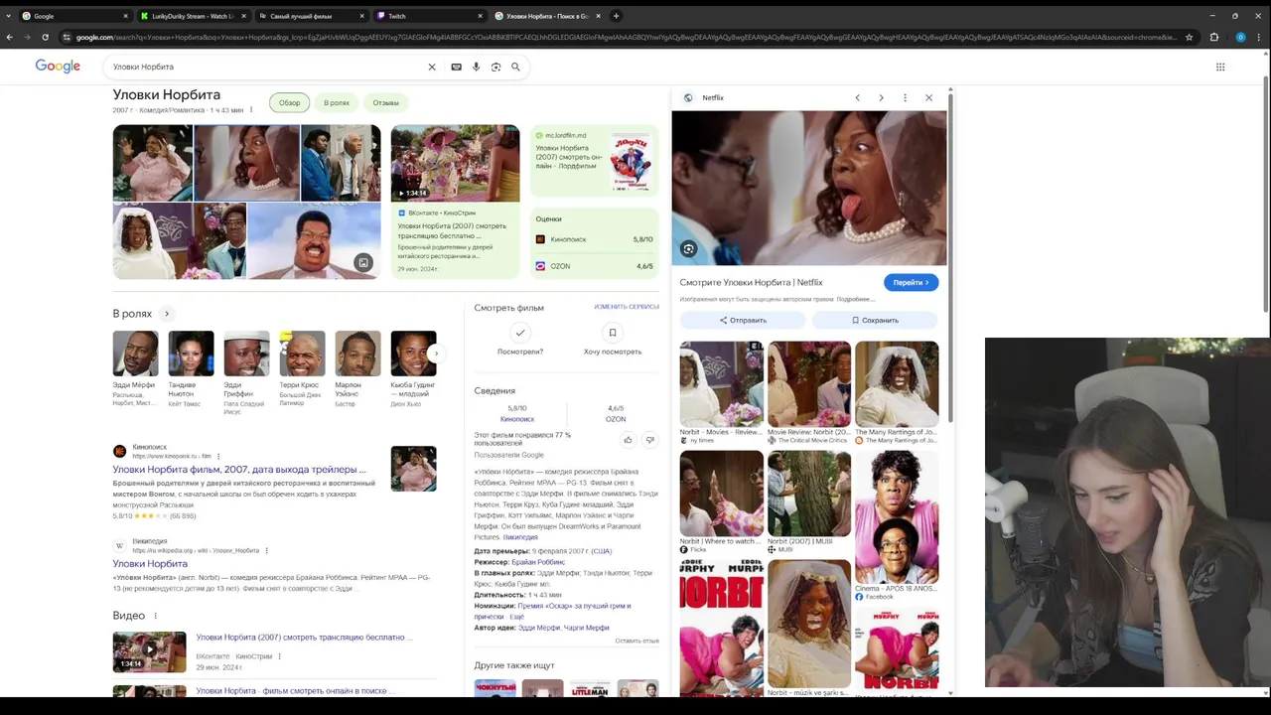Click the Перейти button to visit Netflix
Viewport: 1271px width, 715px height.
pos(911,283)
